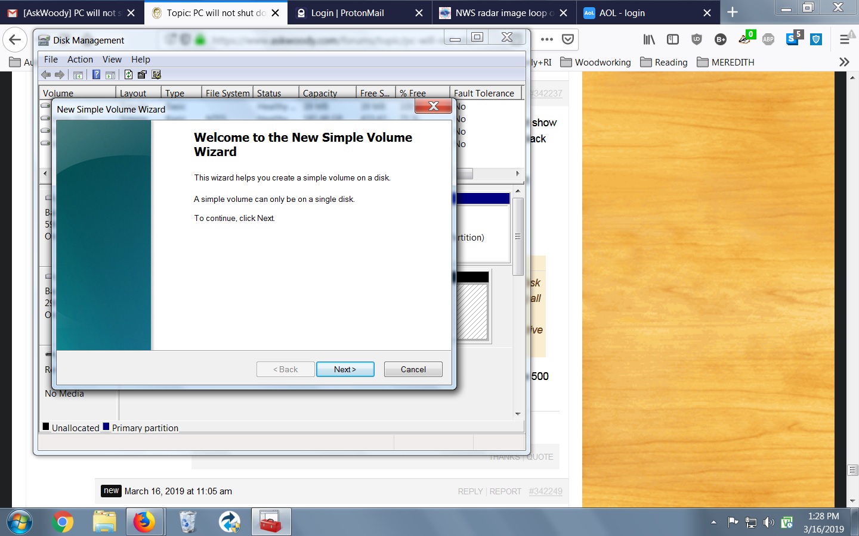Click Next in the New Simple Volume Wizard

(345, 369)
